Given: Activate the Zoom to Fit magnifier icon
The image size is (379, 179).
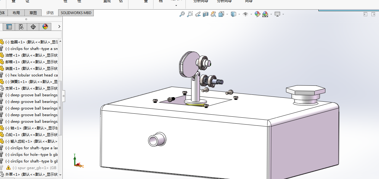Looking at the screenshot, I should [x=182, y=14].
